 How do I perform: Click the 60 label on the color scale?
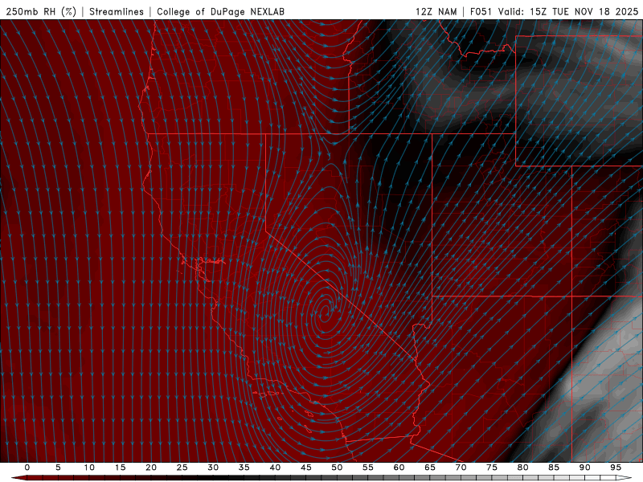coord(399,468)
